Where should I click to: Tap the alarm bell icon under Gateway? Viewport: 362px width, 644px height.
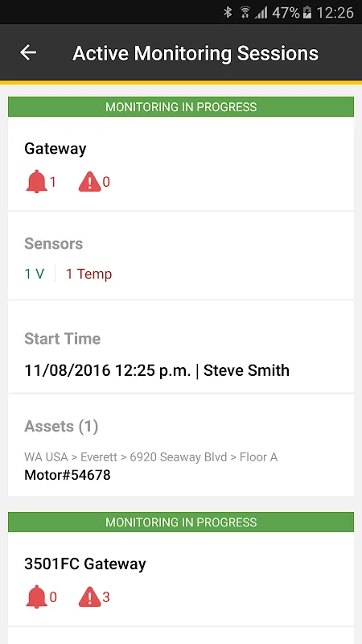pos(36,182)
